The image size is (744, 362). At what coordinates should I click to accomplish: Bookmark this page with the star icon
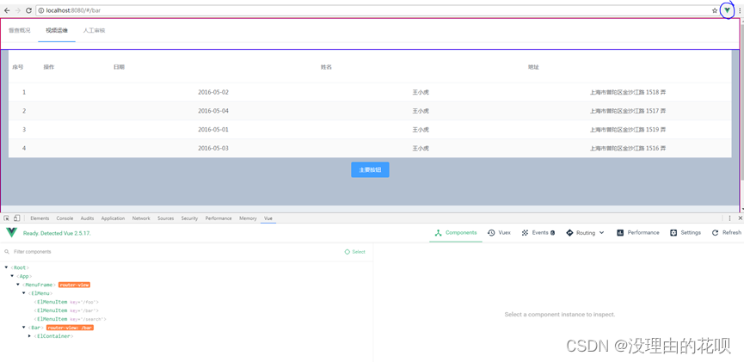[715, 10]
